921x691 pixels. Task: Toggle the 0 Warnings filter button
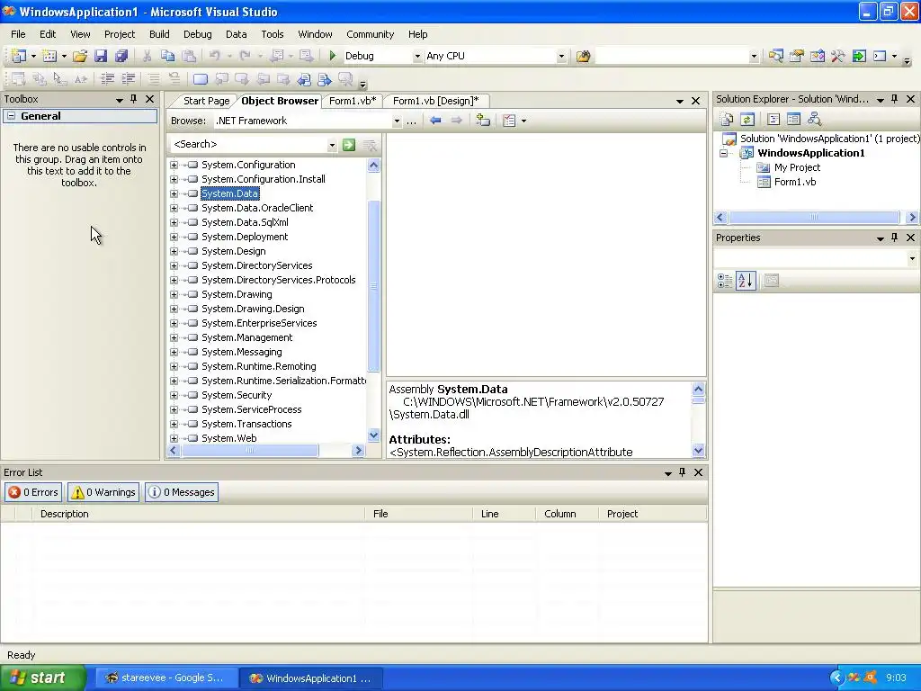pos(103,492)
